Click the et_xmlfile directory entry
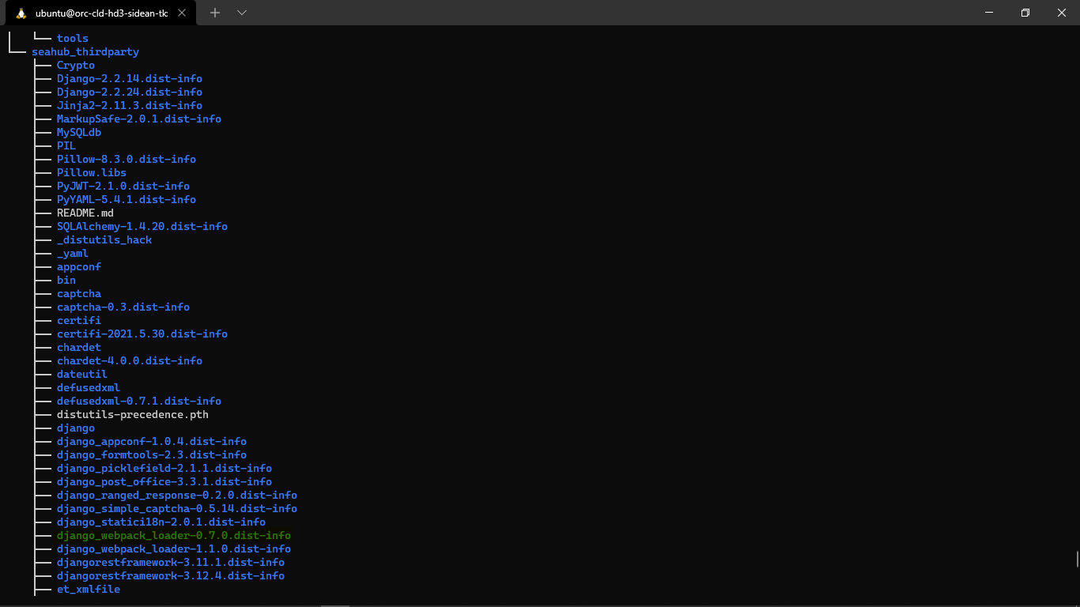1080x607 pixels. [x=89, y=590]
